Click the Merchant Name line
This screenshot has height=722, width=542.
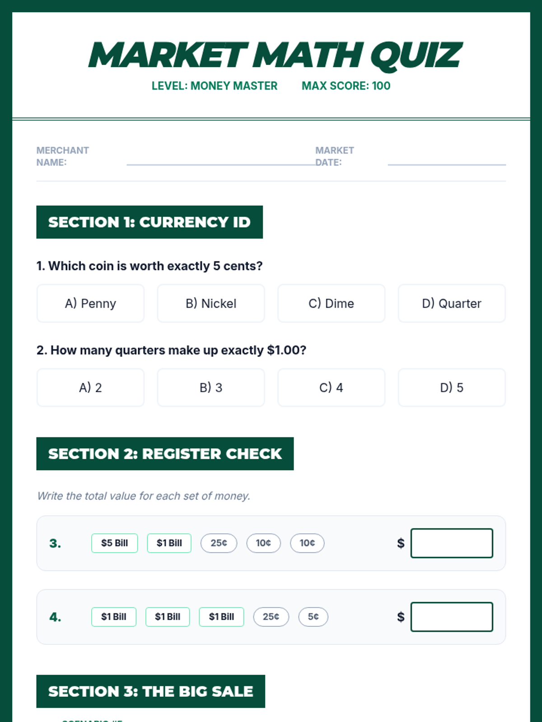click(x=221, y=164)
